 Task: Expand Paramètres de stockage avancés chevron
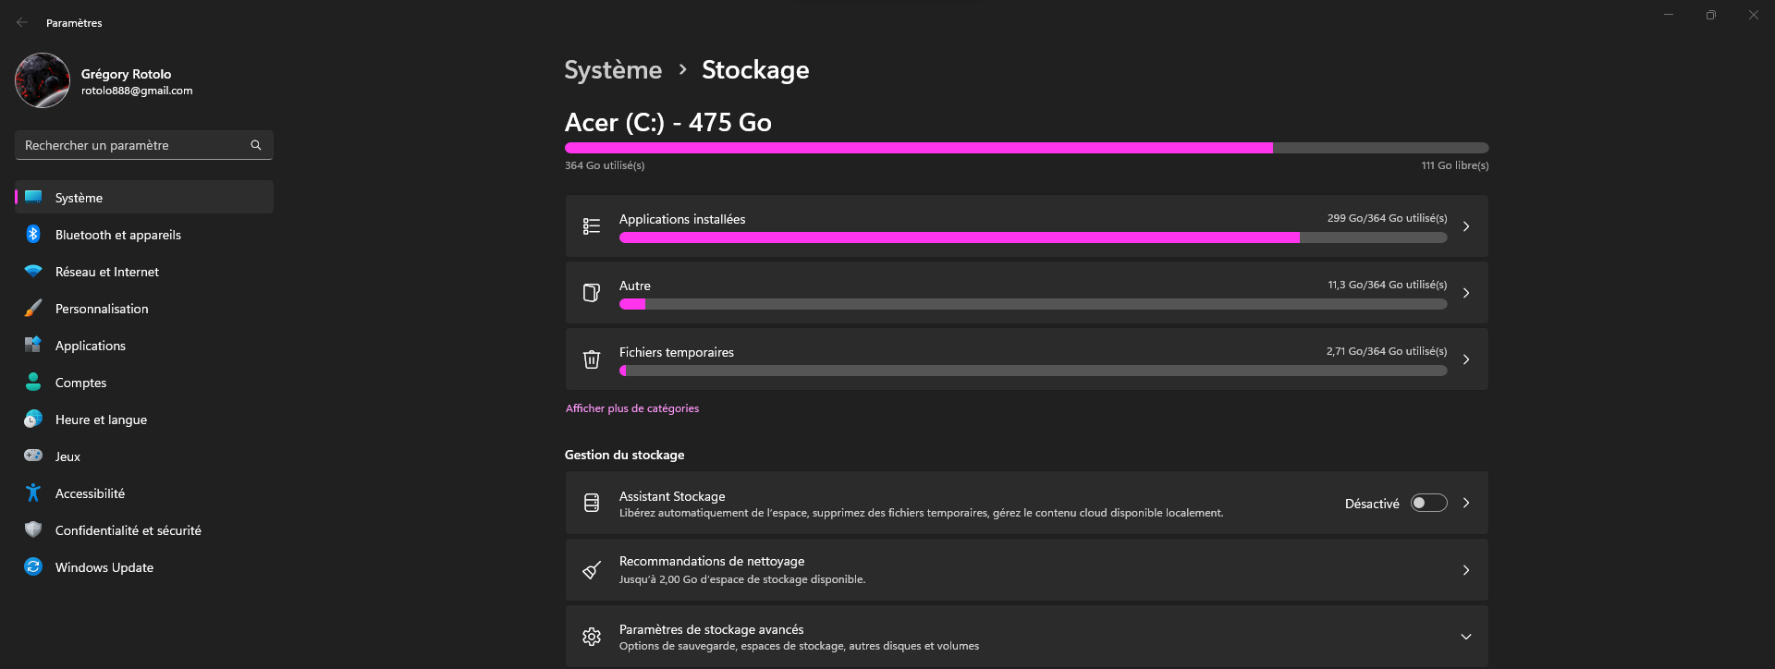tap(1465, 637)
